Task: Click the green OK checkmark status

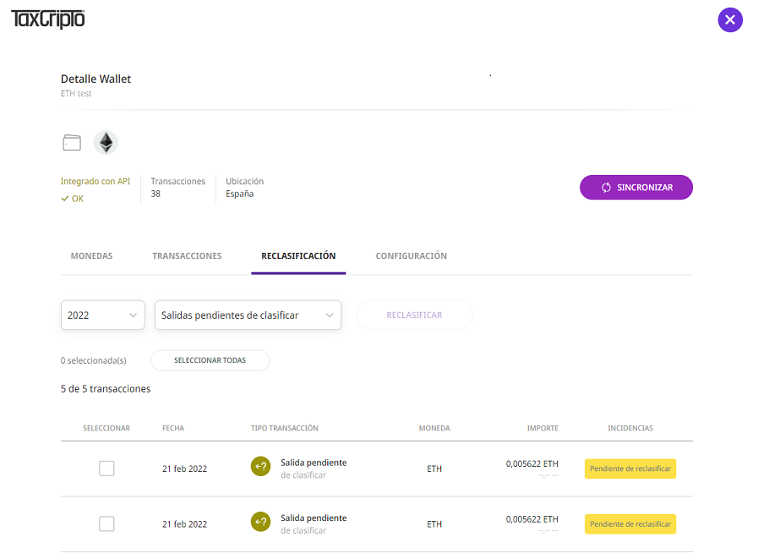Action: click(x=72, y=199)
